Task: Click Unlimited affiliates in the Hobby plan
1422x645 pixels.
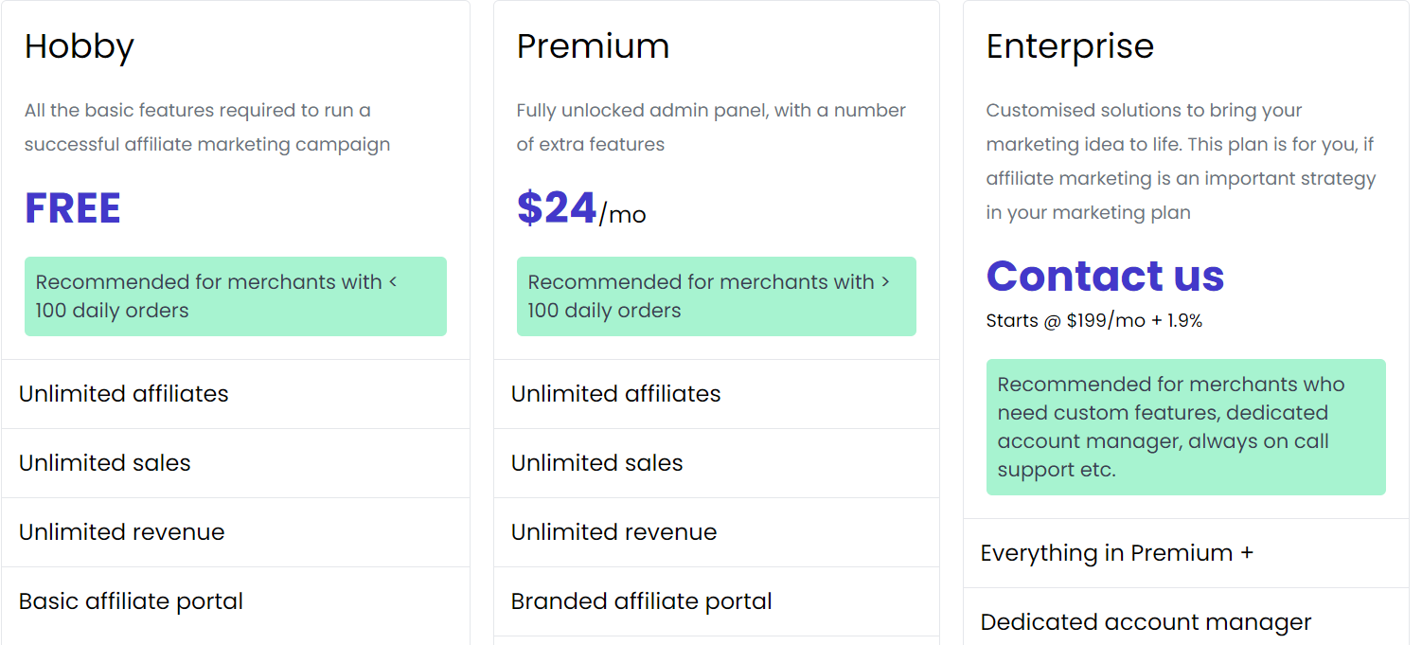Action: [x=124, y=394]
